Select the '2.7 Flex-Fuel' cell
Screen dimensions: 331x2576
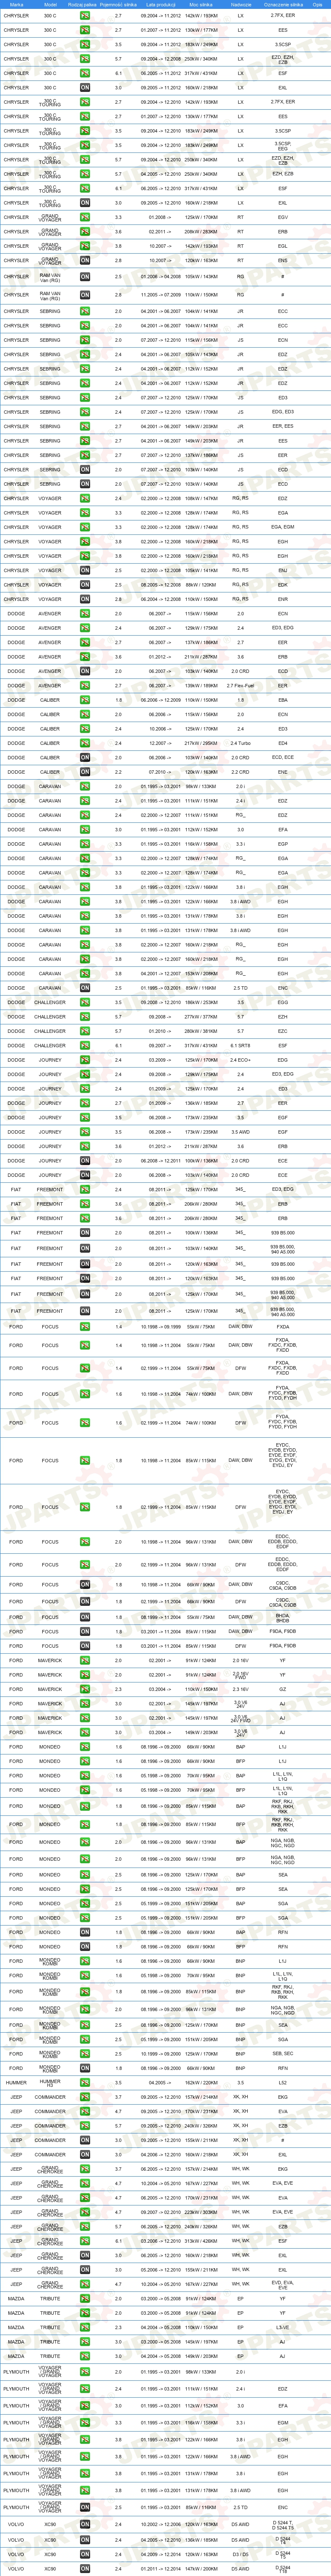point(240,686)
